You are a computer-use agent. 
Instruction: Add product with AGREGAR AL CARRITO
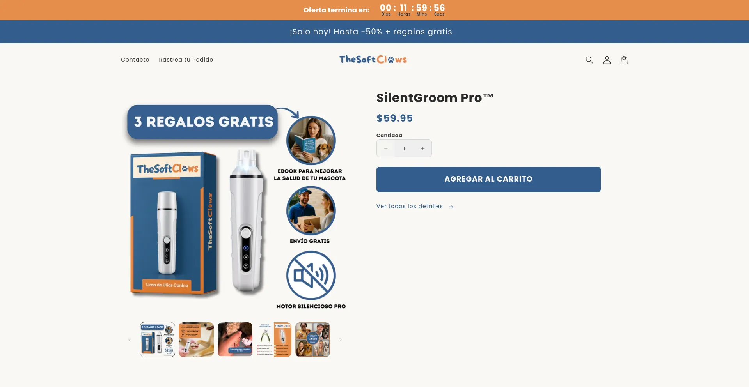coord(488,179)
